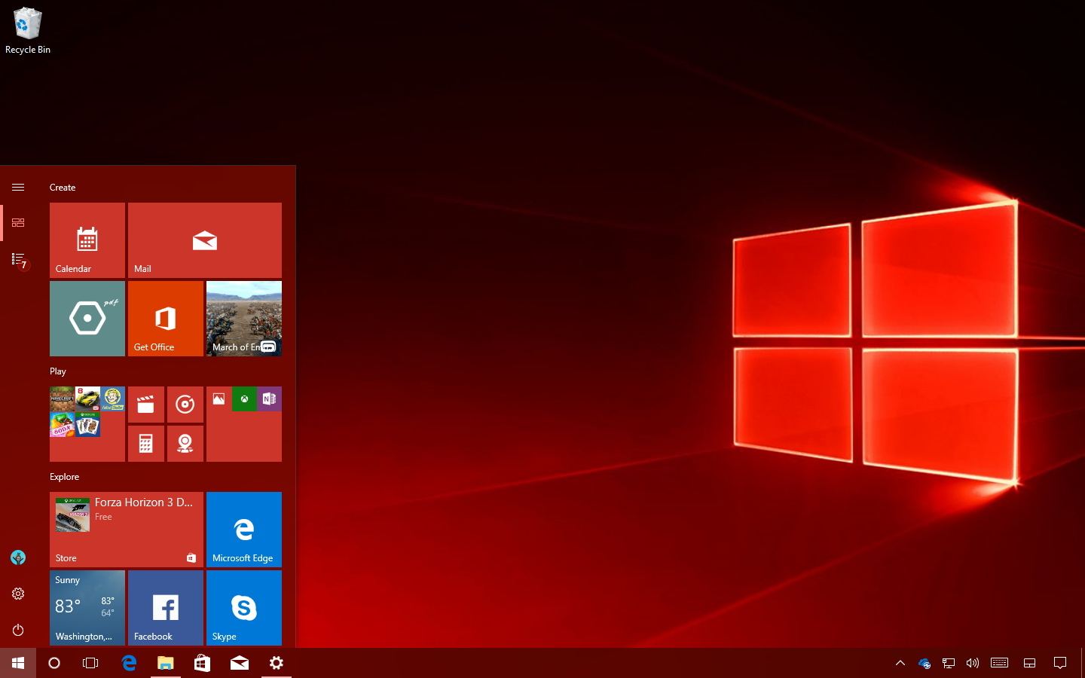This screenshot has width=1085, height=678.
Task: Open the Washington weather tile
Action: (x=87, y=607)
